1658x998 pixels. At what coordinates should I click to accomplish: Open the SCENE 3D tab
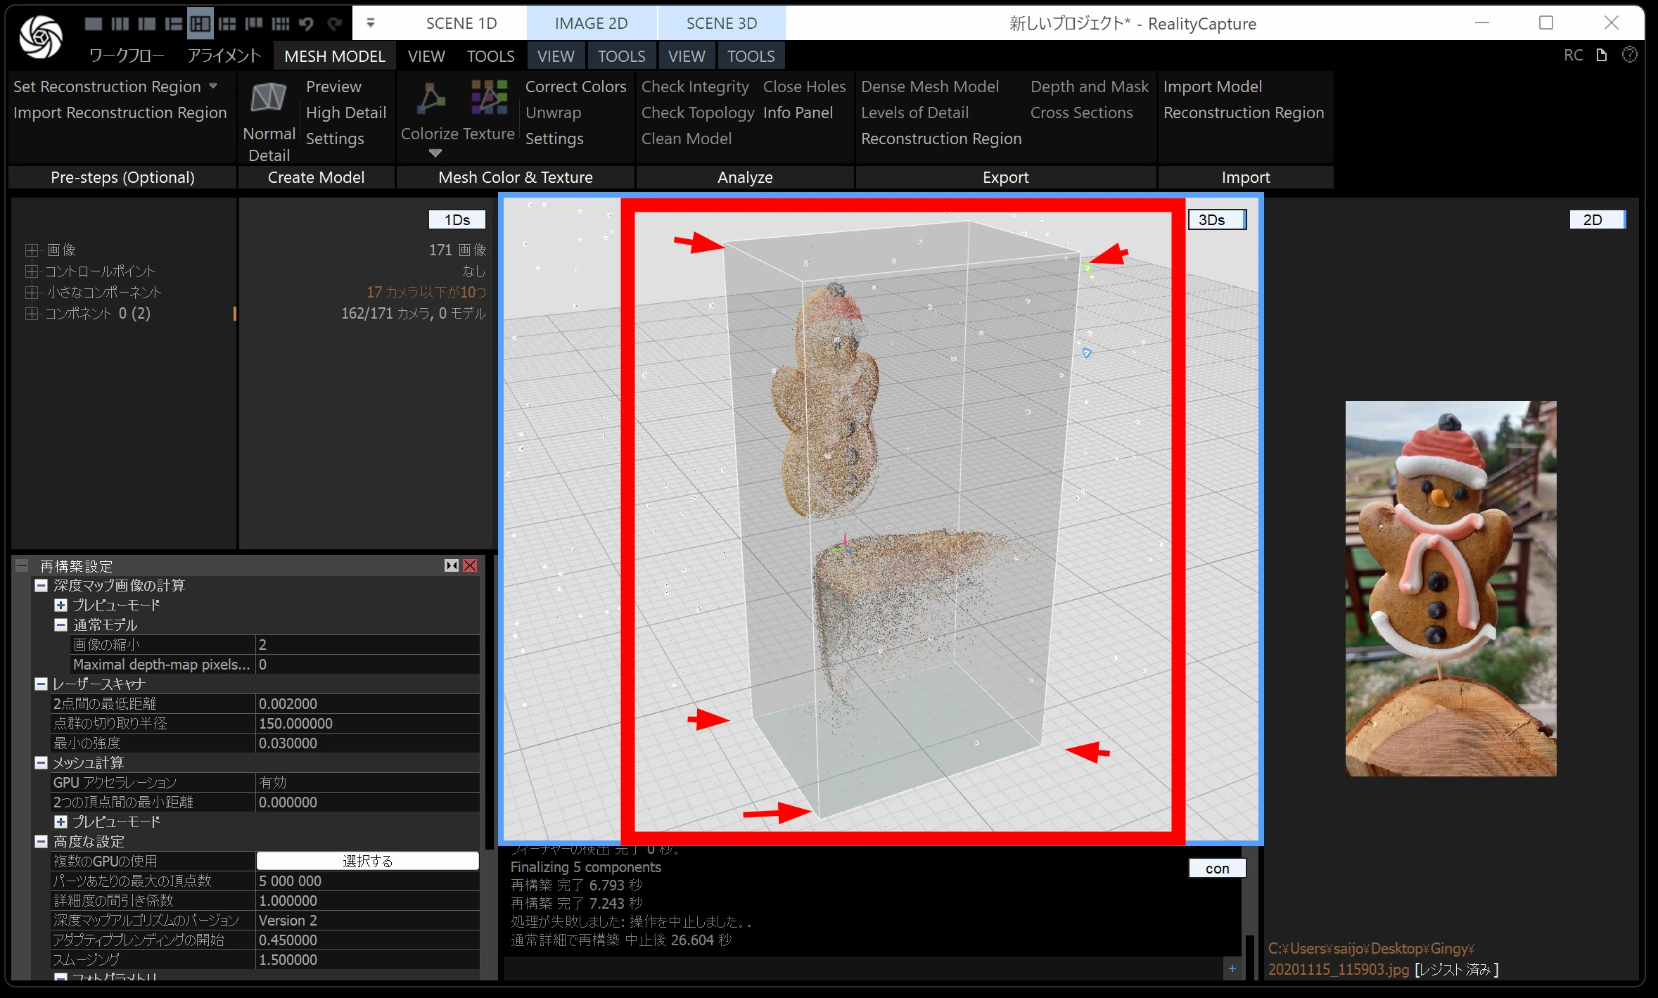(x=721, y=23)
